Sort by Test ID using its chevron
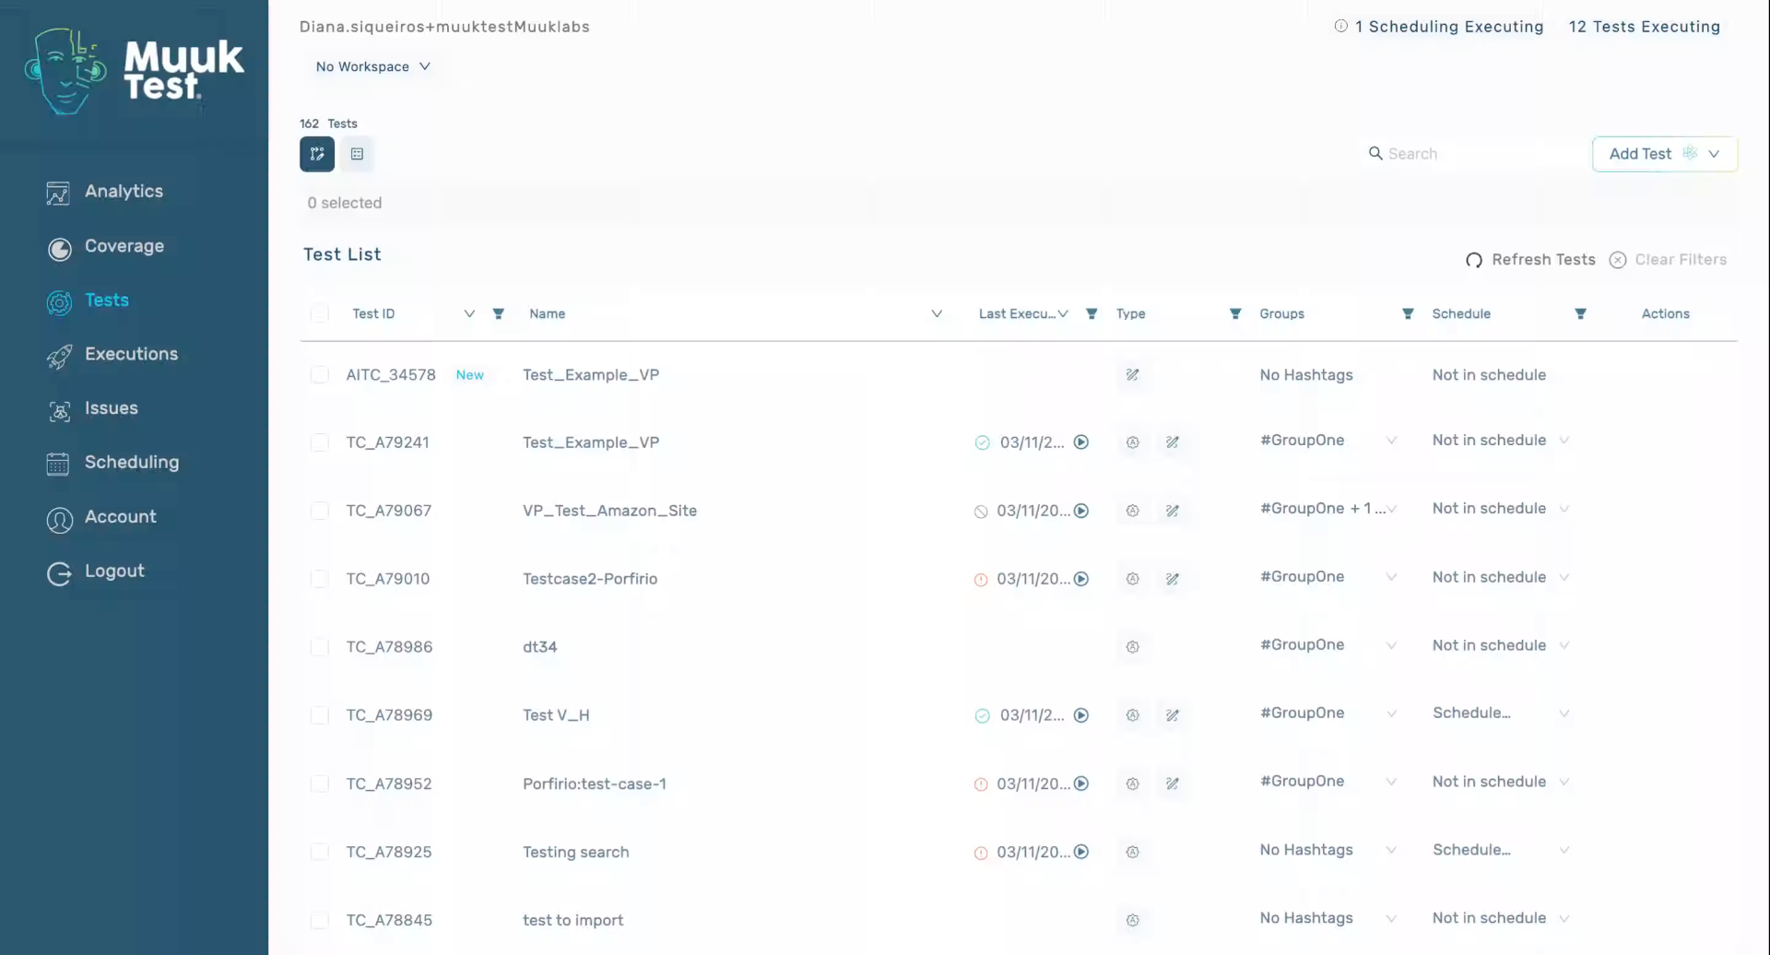1770x955 pixels. tap(469, 313)
